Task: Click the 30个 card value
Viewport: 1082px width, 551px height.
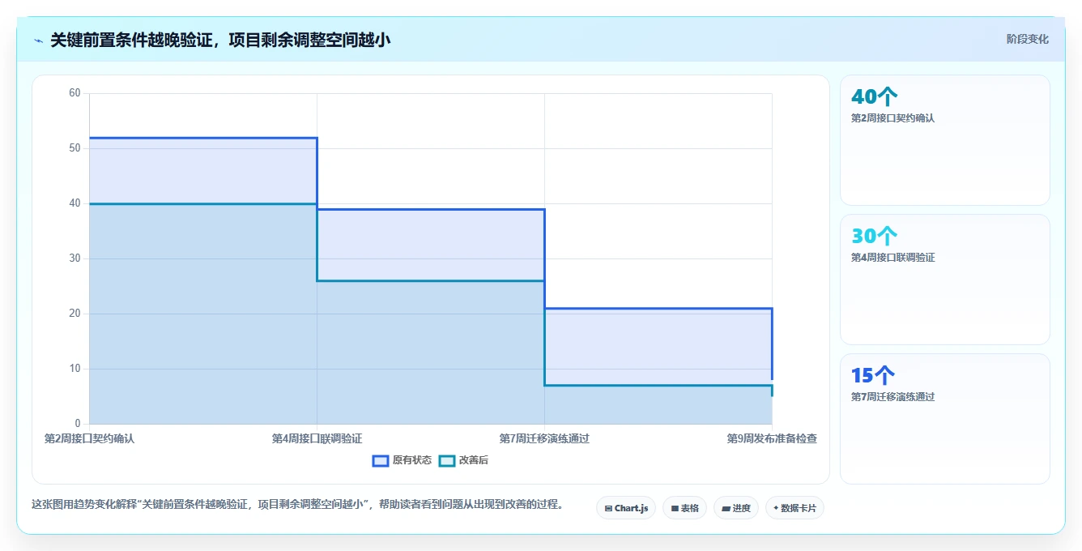Action: pos(875,236)
